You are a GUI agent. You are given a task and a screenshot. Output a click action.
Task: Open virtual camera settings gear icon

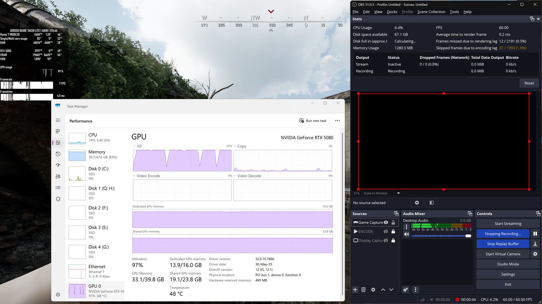[x=535, y=254]
